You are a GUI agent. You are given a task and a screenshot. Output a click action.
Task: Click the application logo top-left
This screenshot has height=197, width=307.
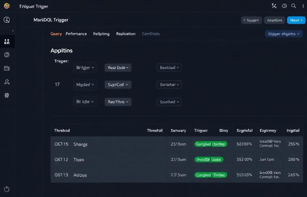[7, 6]
